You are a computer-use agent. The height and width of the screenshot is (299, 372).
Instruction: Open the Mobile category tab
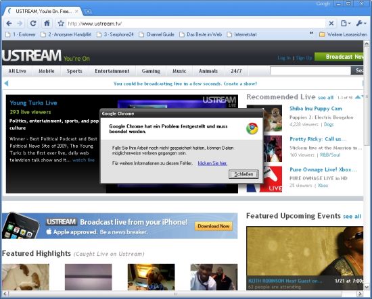tap(47, 71)
